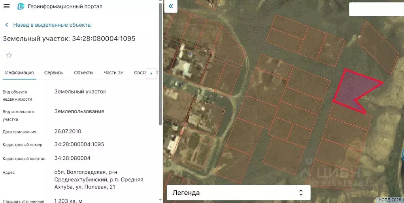Viewport: 404px width, 203px height.
Task: Click the search field on the map
Action: (376, 9)
